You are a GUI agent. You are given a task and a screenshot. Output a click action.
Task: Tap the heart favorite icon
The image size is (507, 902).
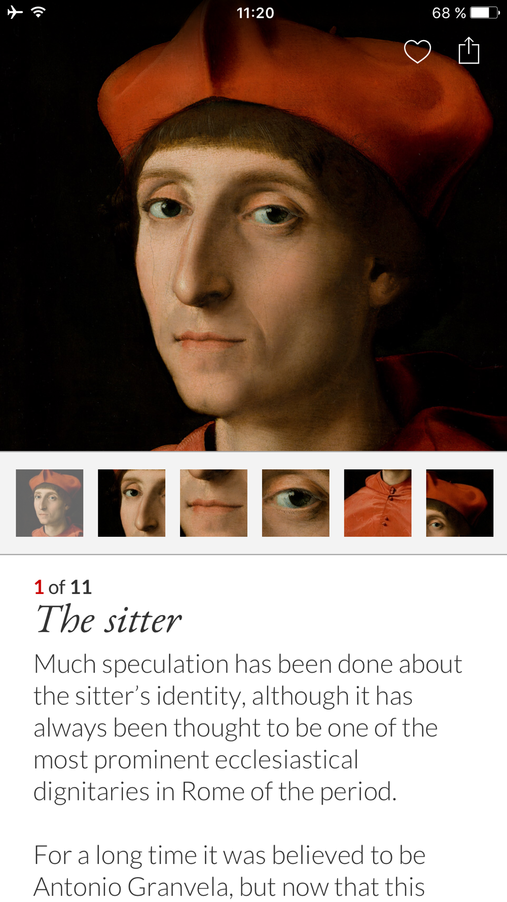tap(417, 51)
